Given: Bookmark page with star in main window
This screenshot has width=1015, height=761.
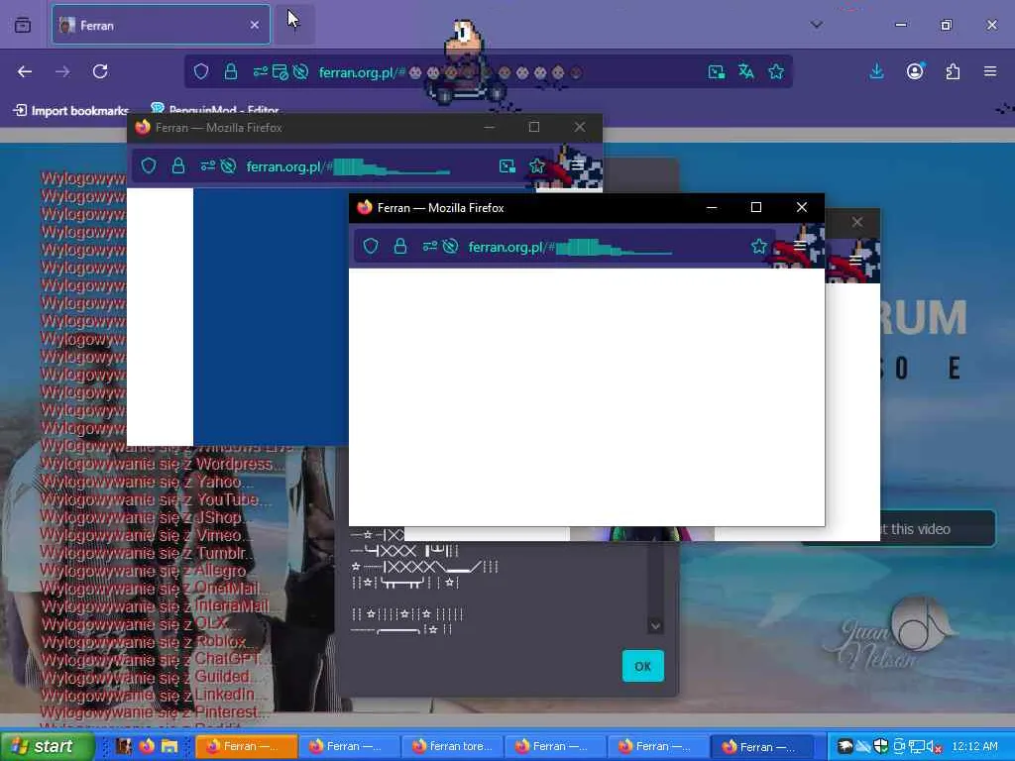Looking at the screenshot, I should pyautogui.click(x=776, y=71).
